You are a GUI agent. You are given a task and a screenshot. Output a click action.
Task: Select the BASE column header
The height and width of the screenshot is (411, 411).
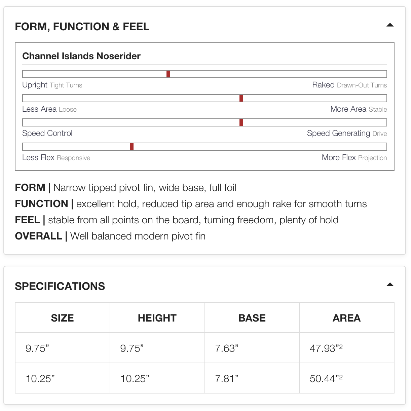[x=252, y=318]
